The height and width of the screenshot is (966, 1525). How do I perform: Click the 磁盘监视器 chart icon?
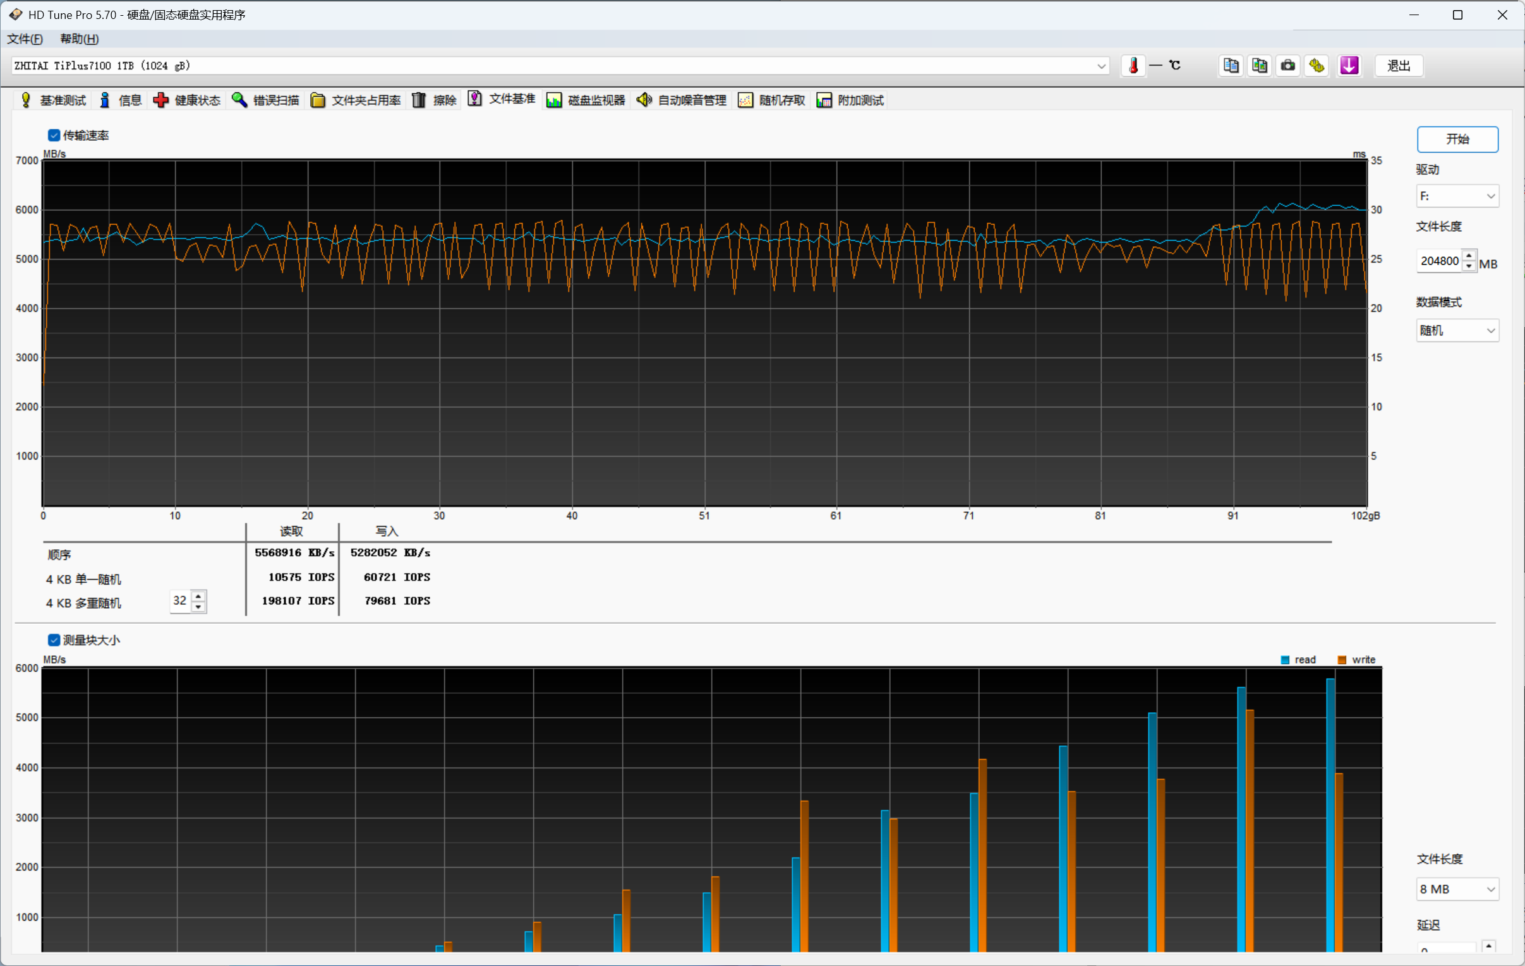pyautogui.click(x=553, y=100)
